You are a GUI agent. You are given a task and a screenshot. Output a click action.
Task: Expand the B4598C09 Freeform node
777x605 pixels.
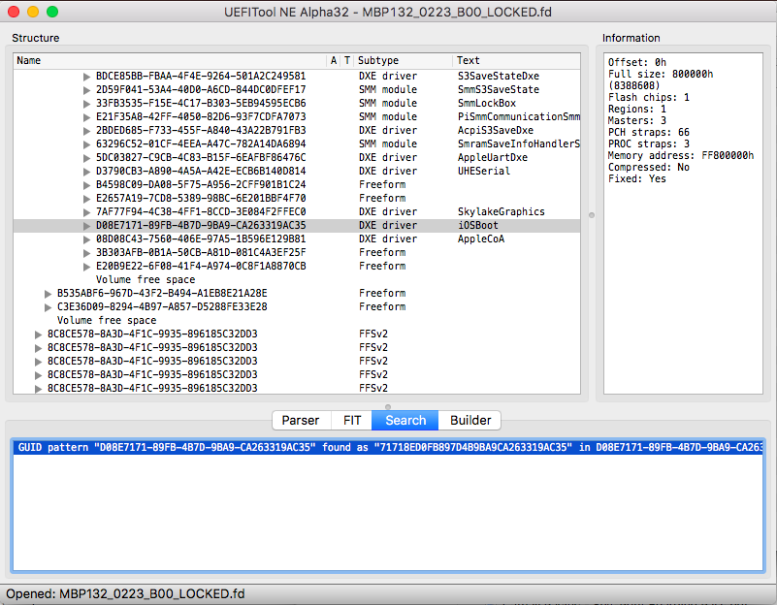(x=86, y=185)
